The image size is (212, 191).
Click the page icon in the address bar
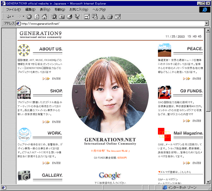[19, 24]
